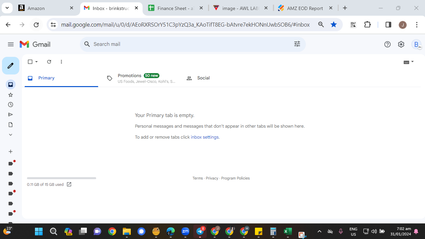Open Gmail Support help icon
425x239 pixels.
tap(387, 44)
